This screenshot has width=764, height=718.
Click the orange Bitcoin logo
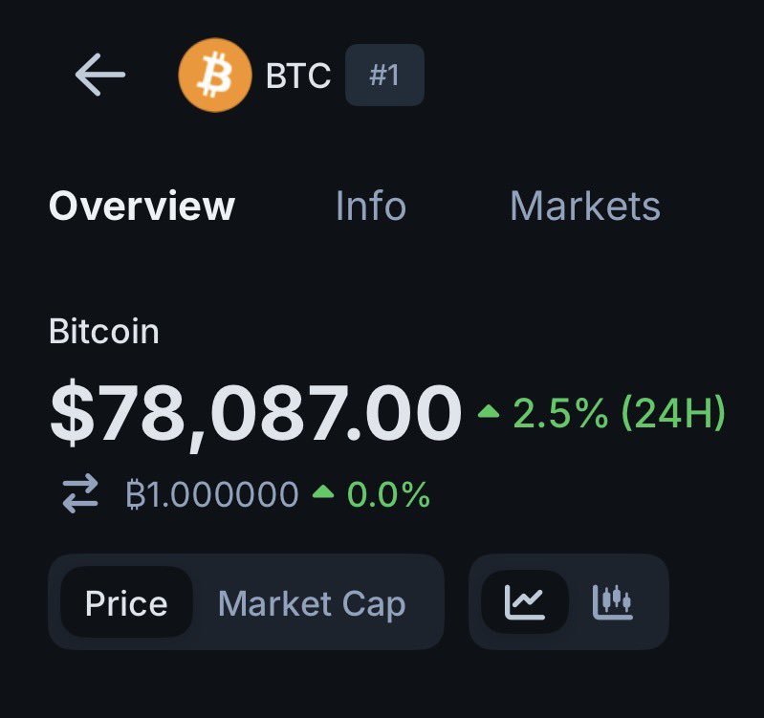[212, 75]
